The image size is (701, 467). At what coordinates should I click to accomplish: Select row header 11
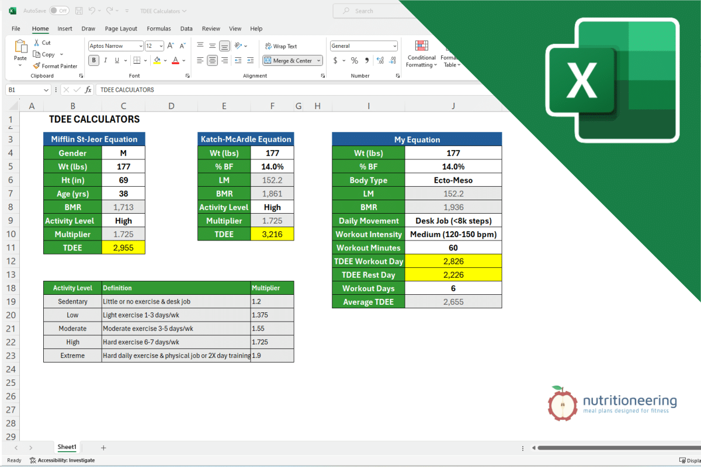pyautogui.click(x=10, y=248)
